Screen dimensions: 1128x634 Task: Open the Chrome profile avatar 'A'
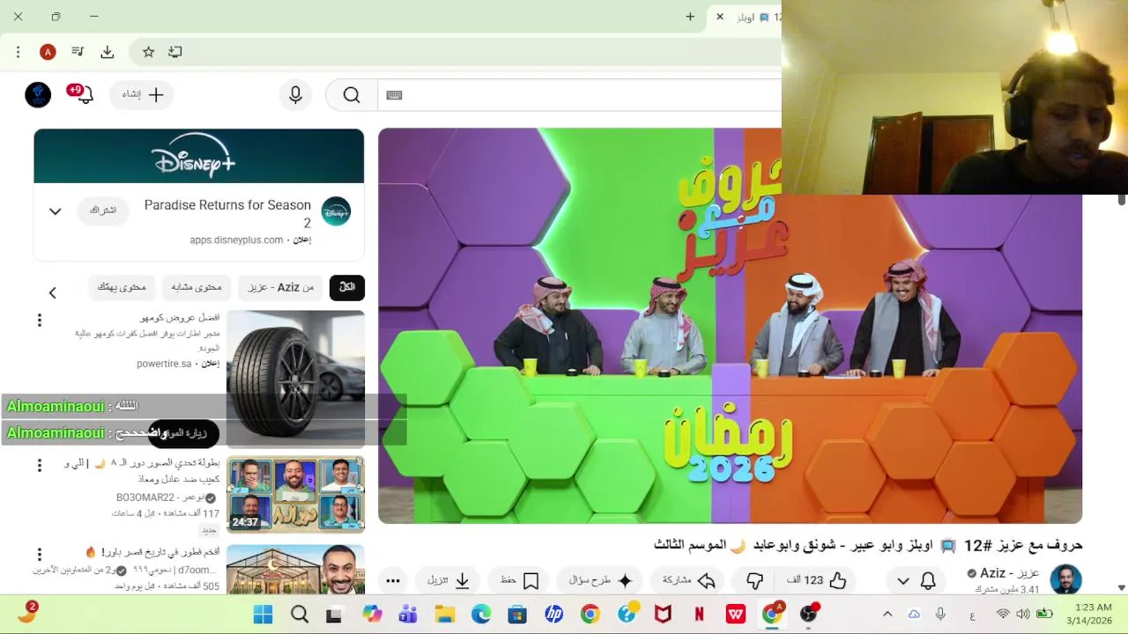[48, 52]
